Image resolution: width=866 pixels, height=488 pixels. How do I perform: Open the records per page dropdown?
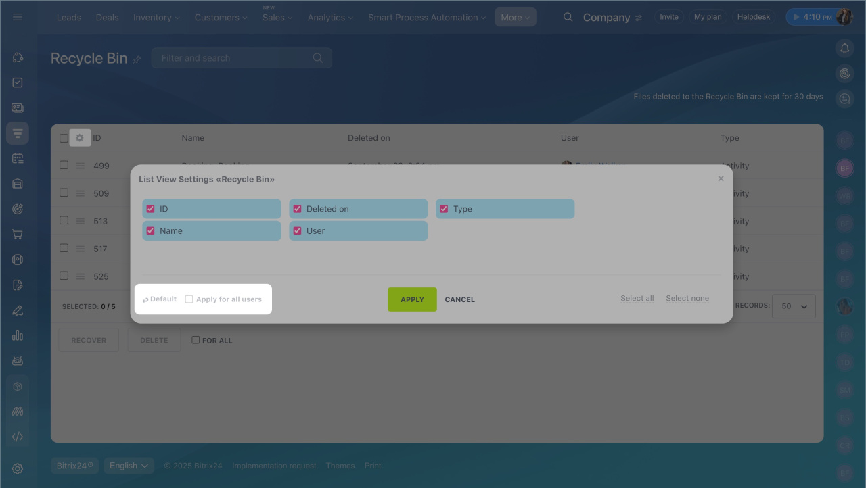[794, 306]
